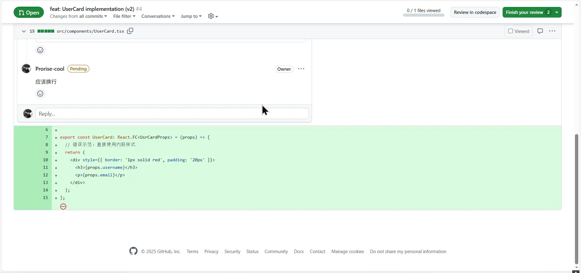Open the Conversations dropdown menu
This screenshot has height=273, width=581.
tap(158, 16)
